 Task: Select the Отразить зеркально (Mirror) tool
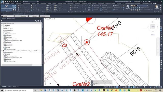tap(106, 8)
